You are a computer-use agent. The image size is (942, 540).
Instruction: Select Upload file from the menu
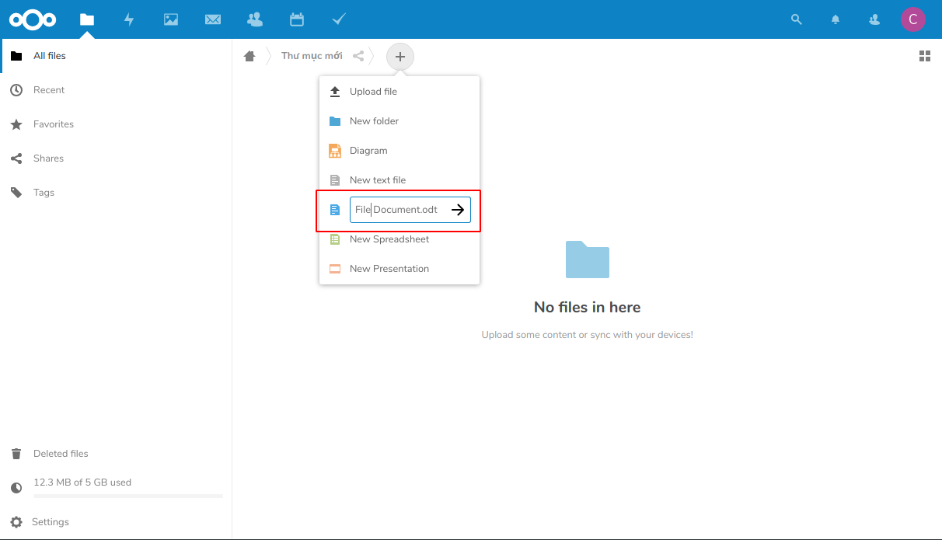tap(399, 92)
